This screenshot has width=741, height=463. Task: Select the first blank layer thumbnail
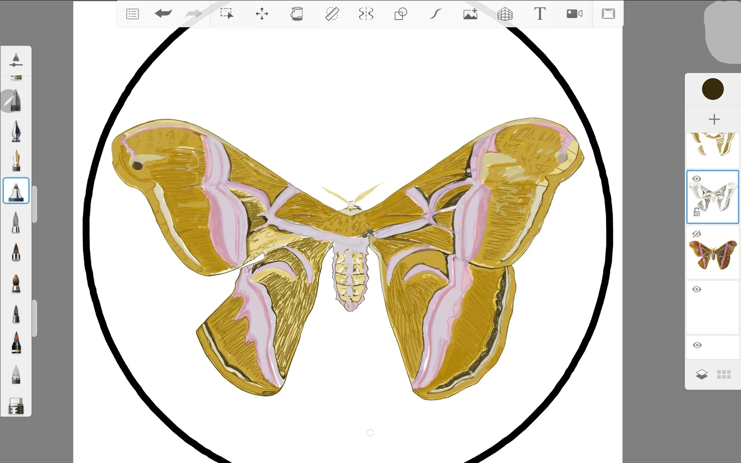[x=713, y=308]
